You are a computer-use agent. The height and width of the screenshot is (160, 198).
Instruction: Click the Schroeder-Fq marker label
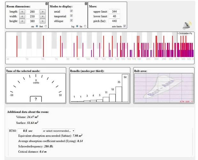point(185,33)
